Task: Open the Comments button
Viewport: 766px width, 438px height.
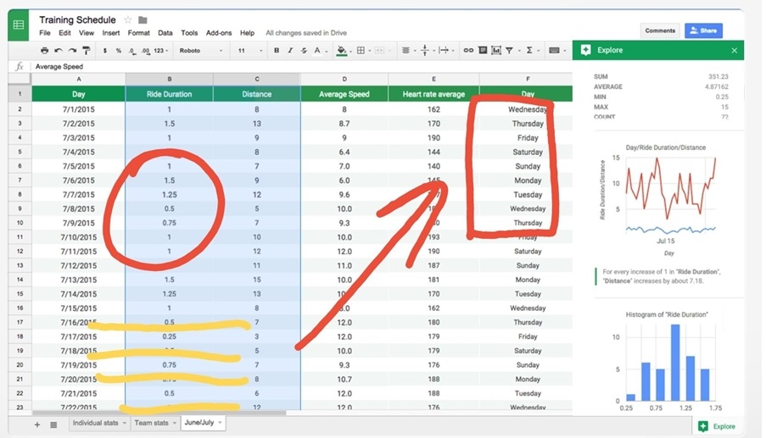Action: pos(659,30)
